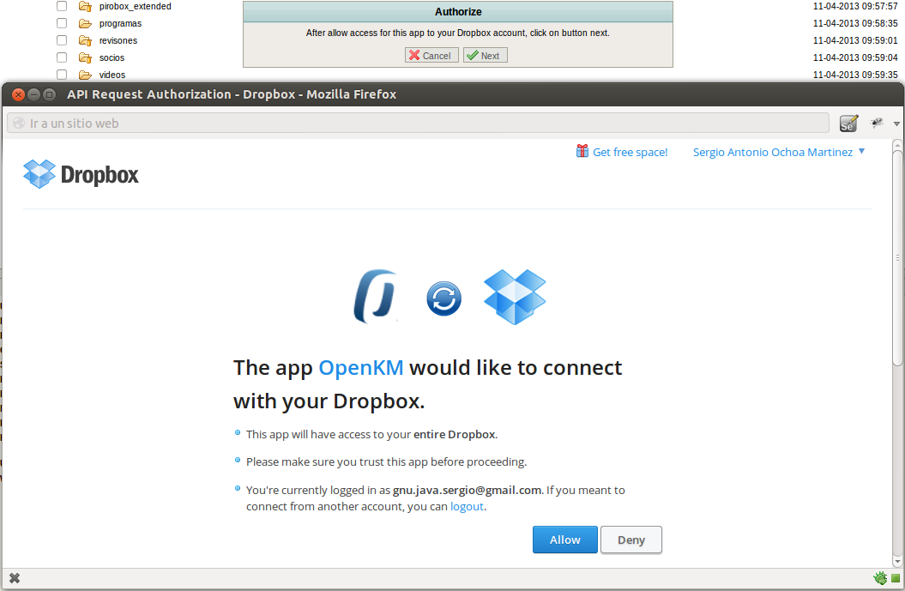The image size is (905, 591).
Task: Open the Sergio Antonio Ochoa Martinez account menu
Action: (x=779, y=152)
